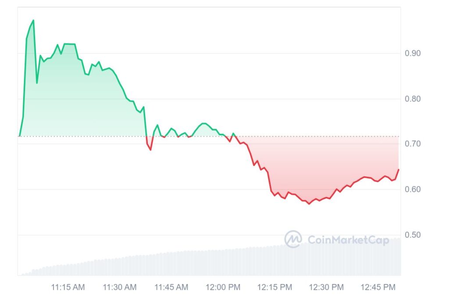
Task: Click the CoinMarketCap logo icon
Action: [293, 239]
